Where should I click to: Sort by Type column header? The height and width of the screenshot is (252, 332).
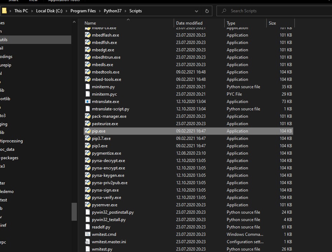coord(245,23)
